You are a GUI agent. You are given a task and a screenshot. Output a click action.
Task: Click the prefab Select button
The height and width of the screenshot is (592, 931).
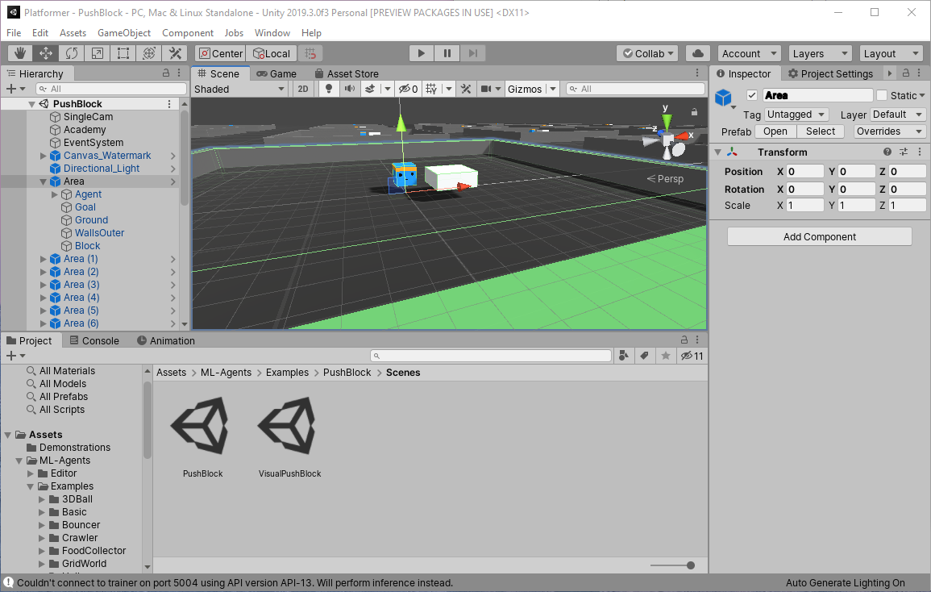coord(821,131)
